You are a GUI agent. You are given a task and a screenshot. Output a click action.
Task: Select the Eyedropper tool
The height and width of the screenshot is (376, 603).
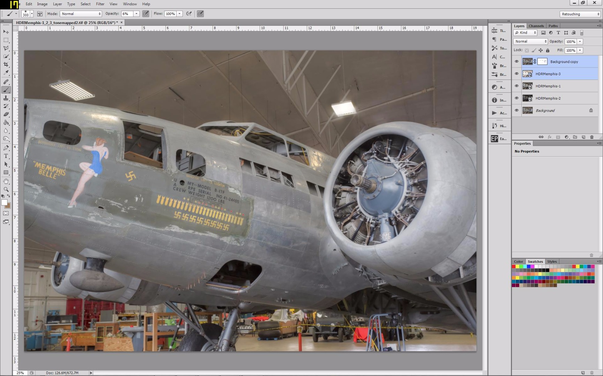point(6,73)
